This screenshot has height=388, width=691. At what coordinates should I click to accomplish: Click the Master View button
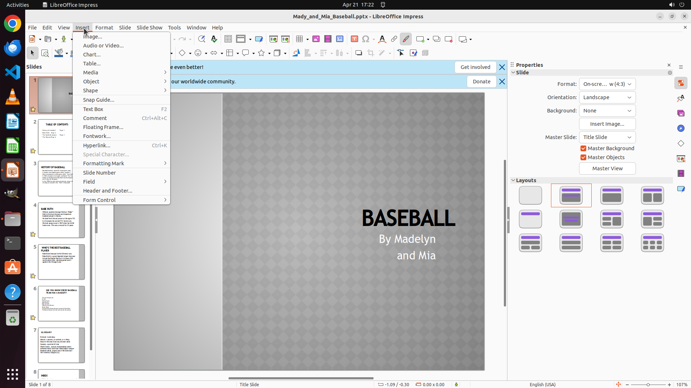(607, 168)
